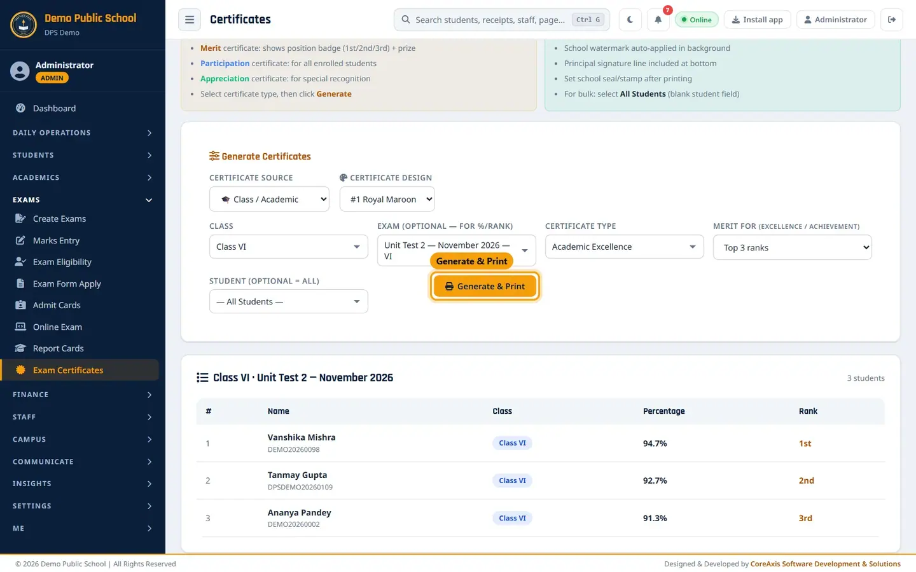
Task: Open Administrator account menu in header
Action: click(836, 20)
